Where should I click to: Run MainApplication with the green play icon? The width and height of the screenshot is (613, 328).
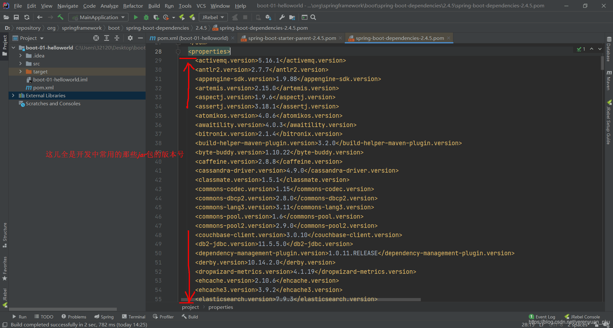pyautogui.click(x=136, y=17)
